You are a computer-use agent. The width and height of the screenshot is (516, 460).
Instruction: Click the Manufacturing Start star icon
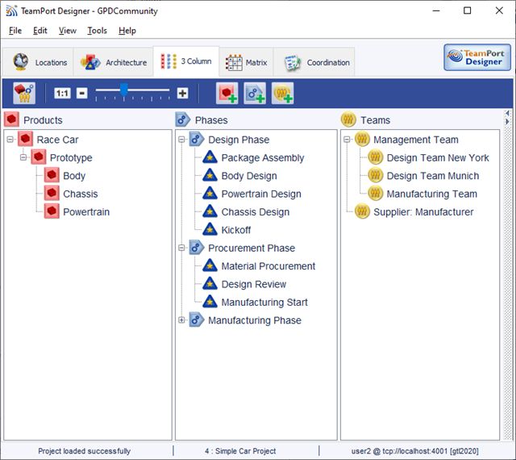click(x=210, y=302)
